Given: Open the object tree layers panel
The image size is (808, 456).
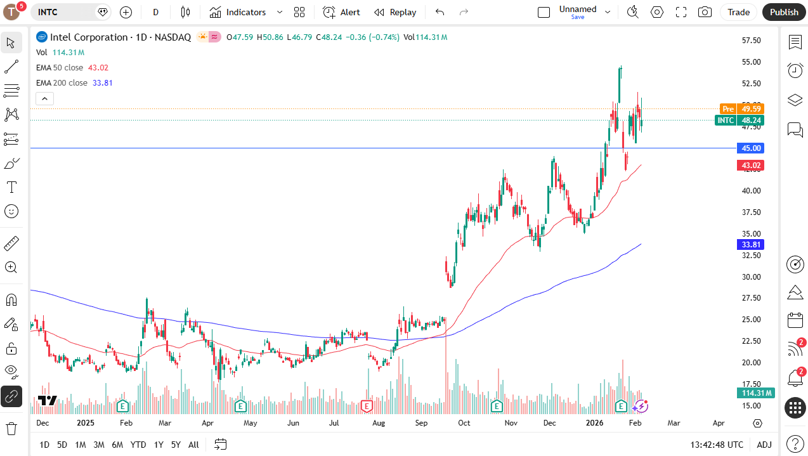Looking at the screenshot, I should coord(795,100).
